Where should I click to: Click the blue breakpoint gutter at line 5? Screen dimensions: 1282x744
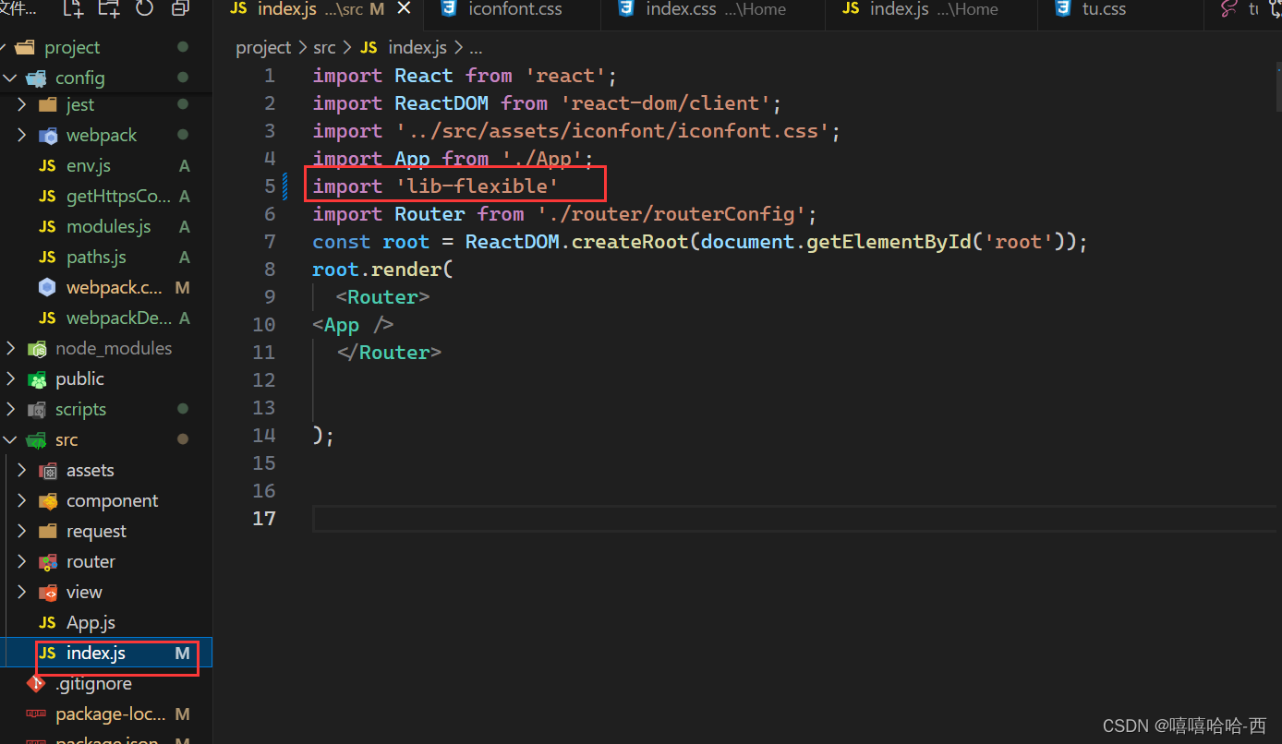coord(286,186)
